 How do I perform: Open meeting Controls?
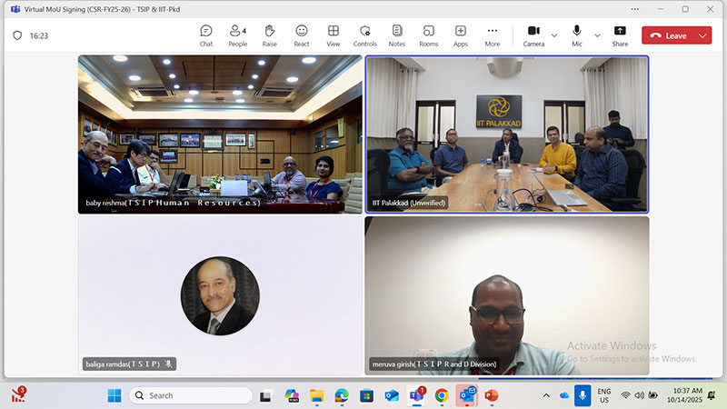coord(365,35)
